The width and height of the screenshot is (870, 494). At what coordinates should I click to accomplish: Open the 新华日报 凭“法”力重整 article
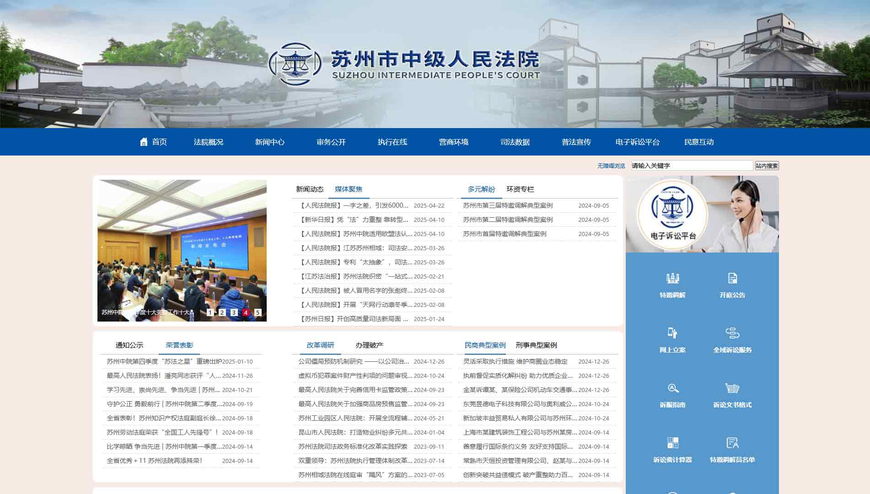click(x=353, y=220)
